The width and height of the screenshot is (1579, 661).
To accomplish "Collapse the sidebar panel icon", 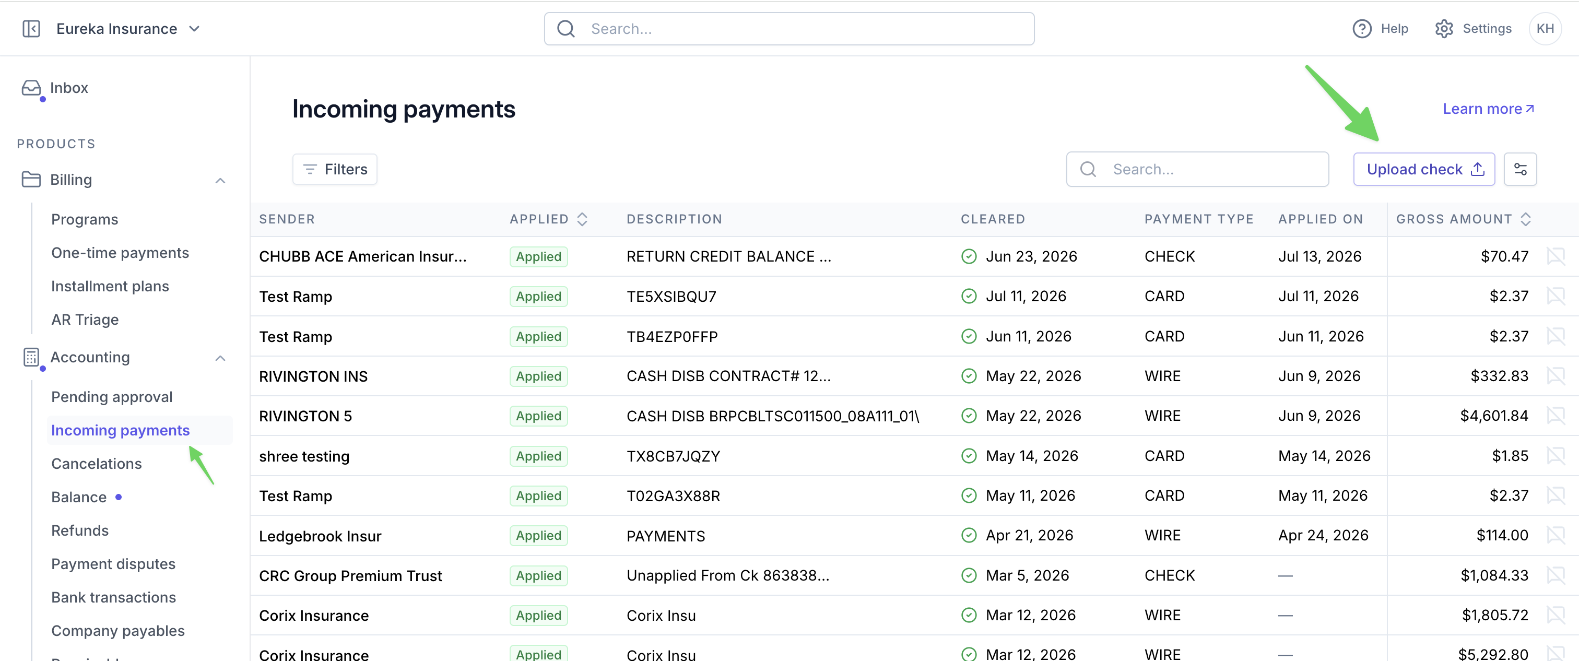I will coord(31,29).
